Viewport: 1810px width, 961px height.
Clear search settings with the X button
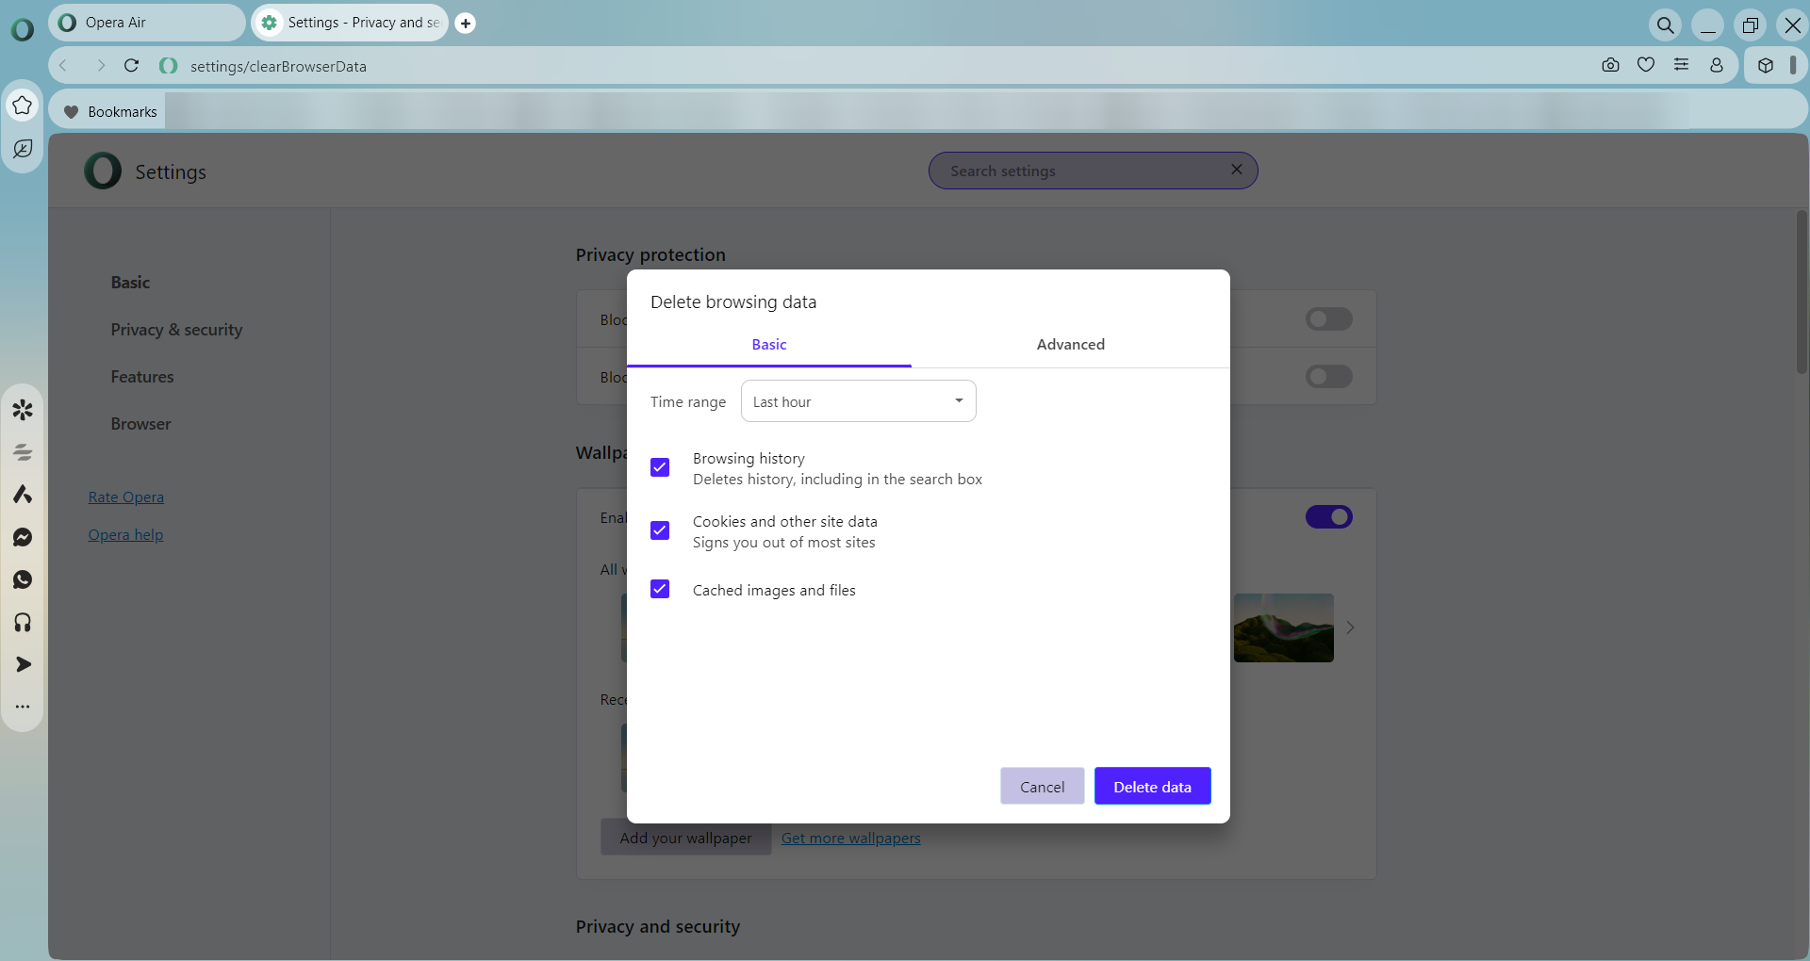pos(1237,170)
